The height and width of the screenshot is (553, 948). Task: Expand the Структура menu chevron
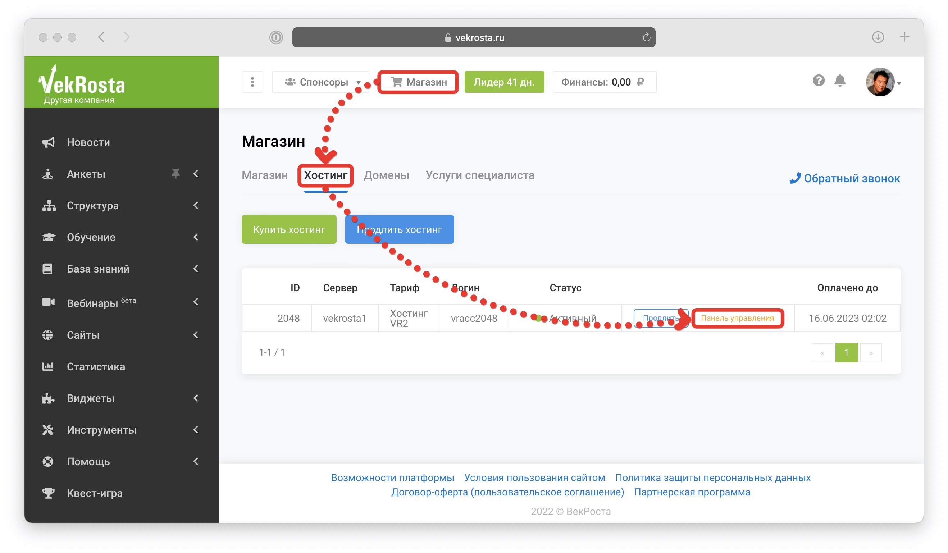196,205
